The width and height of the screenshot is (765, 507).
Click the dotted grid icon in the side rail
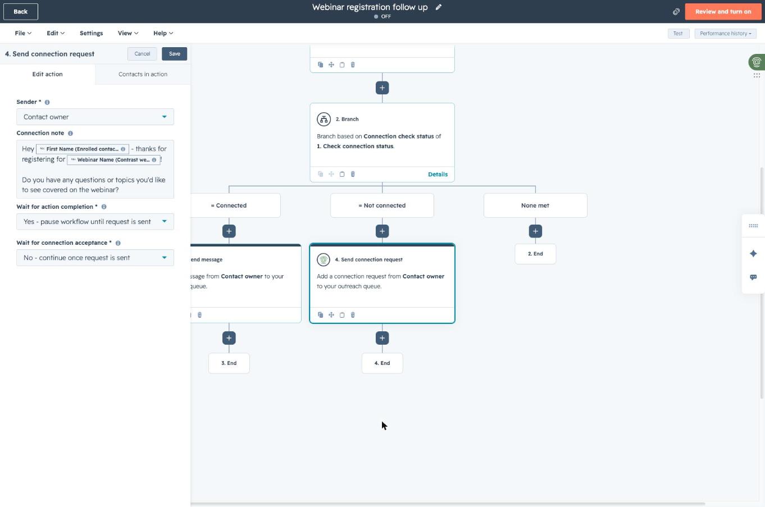pos(753,226)
